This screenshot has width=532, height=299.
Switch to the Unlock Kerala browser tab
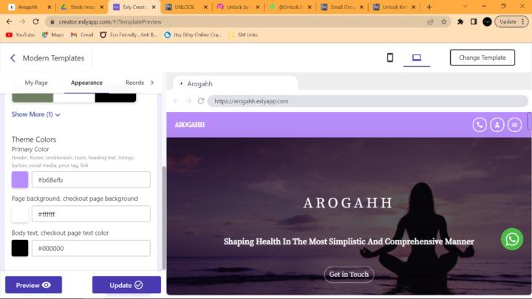pos(395,7)
